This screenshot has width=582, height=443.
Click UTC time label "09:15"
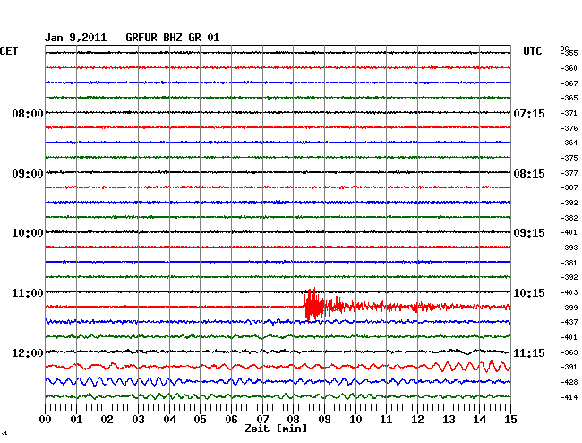tap(529, 233)
